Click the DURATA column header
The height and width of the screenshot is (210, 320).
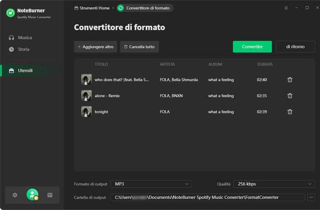click(x=265, y=64)
